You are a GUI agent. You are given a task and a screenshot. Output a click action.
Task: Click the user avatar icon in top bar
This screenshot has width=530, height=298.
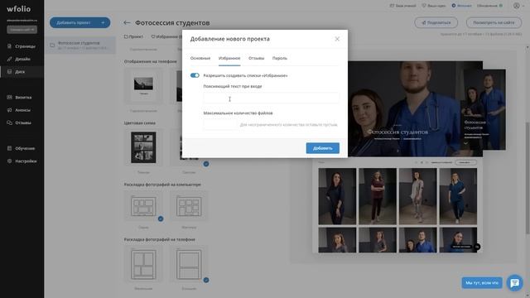[517, 6]
